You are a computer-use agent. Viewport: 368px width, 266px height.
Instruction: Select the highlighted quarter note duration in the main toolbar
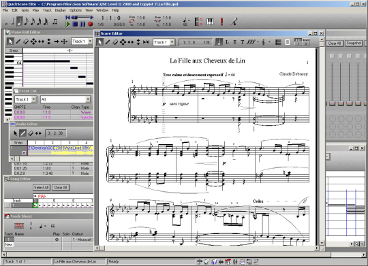[x=20, y=21]
